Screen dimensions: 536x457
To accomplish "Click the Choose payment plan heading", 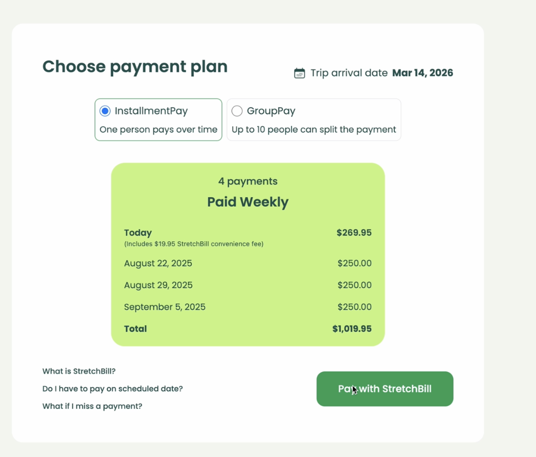I will pos(135,67).
